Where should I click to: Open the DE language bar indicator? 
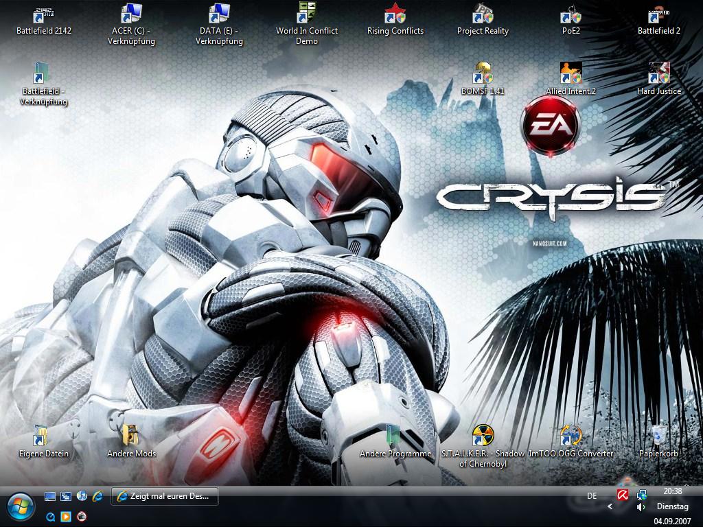click(x=592, y=496)
